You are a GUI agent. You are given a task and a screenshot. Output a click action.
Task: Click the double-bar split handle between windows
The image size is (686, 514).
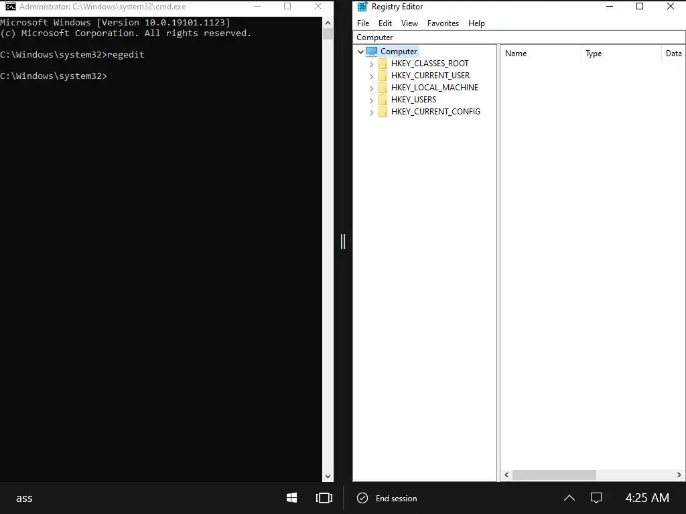[x=343, y=241]
